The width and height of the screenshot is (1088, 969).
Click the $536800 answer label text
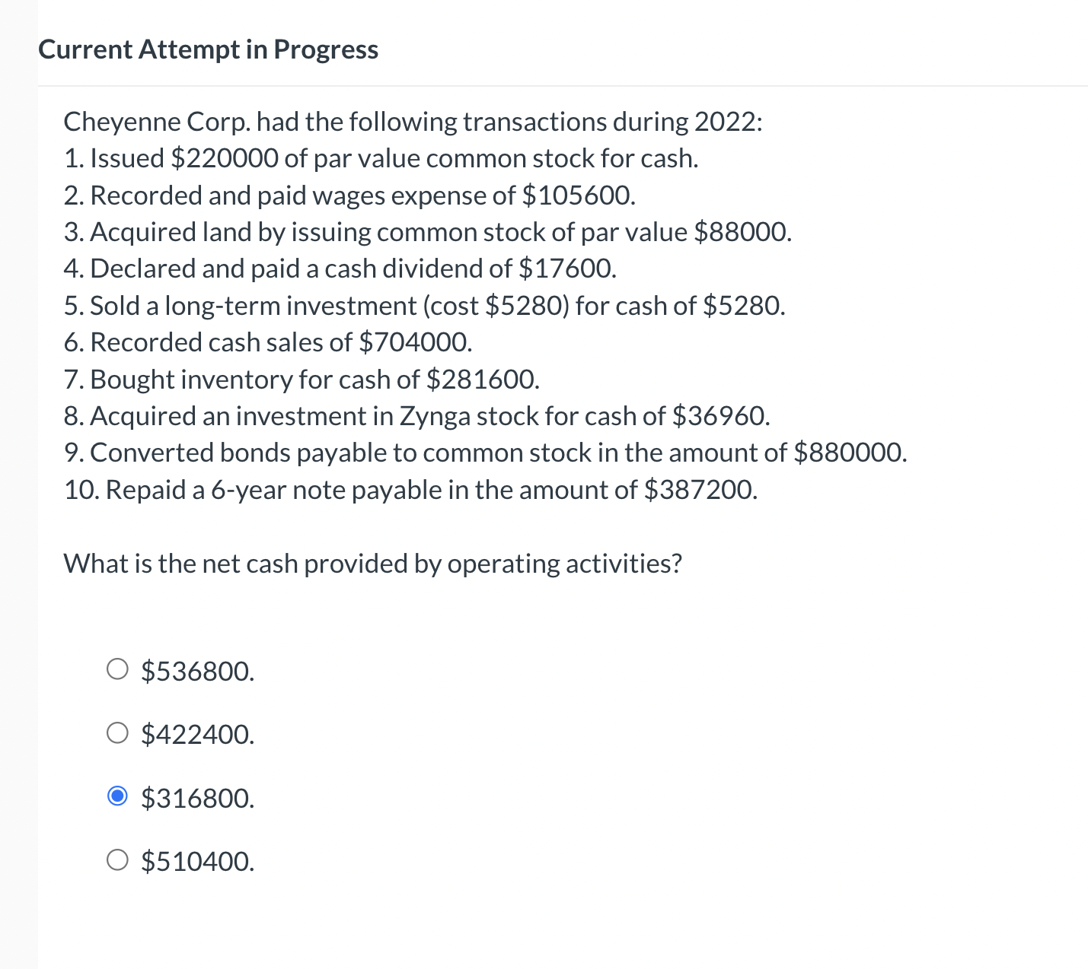(197, 670)
